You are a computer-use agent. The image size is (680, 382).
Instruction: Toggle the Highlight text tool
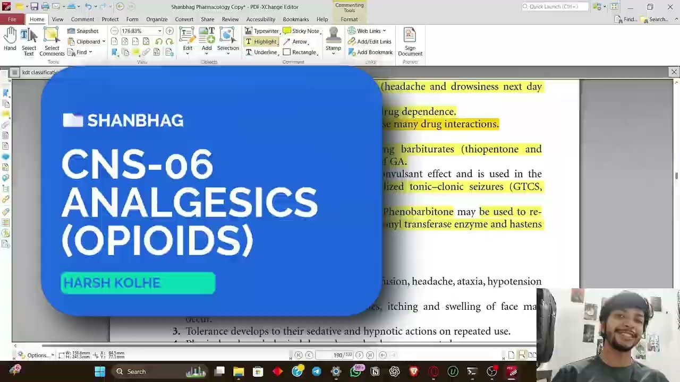[261, 41]
